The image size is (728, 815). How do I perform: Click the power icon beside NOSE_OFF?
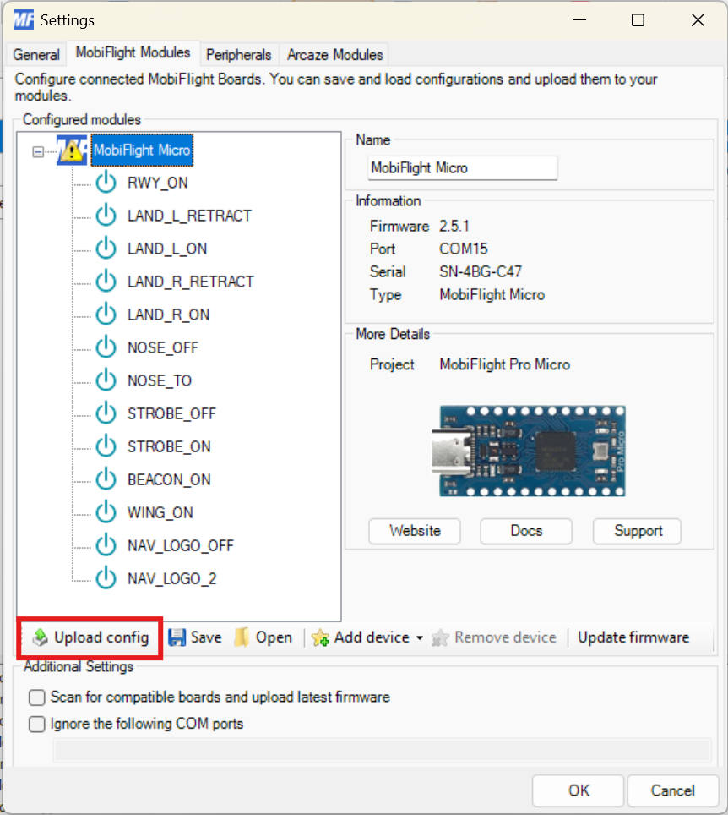point(106,347)
